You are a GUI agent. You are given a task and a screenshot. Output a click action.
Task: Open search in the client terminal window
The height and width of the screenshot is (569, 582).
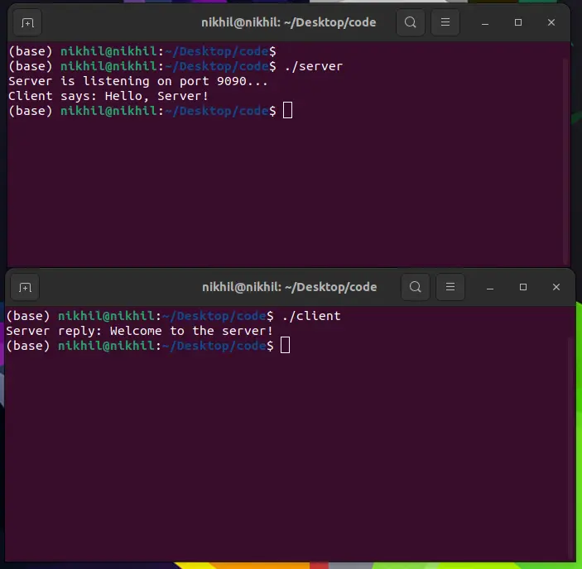pos(416,287)
